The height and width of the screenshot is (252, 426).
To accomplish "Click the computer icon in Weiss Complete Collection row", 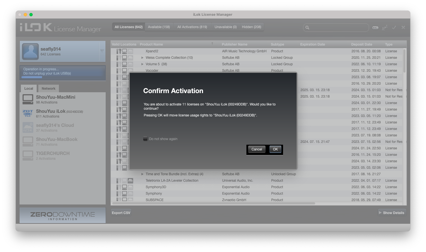I will pyautogui.click(x=124, y=58).
